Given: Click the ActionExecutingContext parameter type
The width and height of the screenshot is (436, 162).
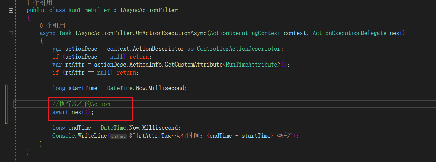Looking at the screenshot, I should point(245,33).
